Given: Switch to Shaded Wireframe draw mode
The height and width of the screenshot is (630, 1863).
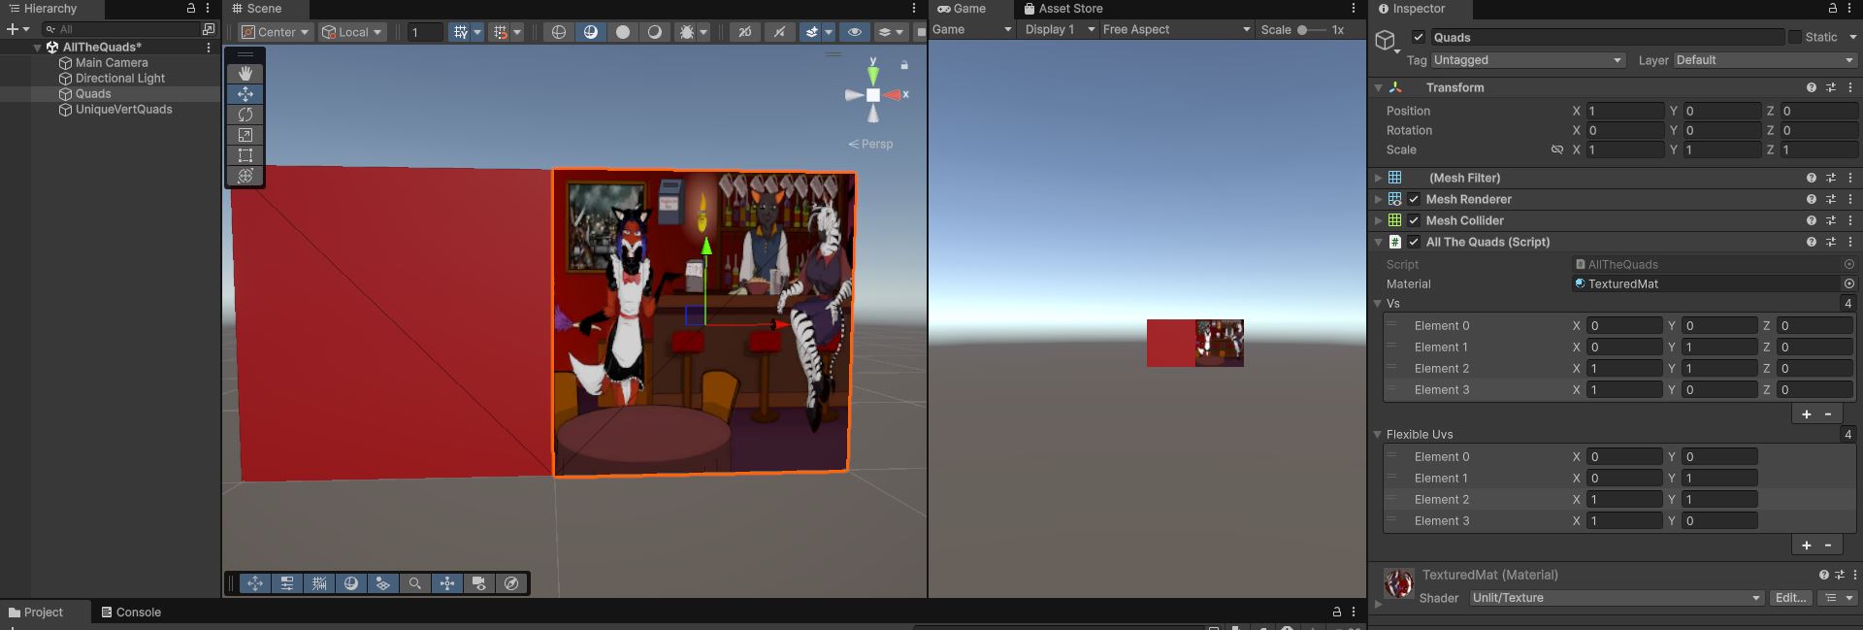Looking at the screenshot, I should [591, 32].
